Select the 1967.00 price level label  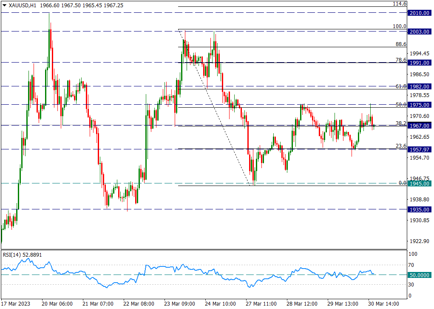(x=420, y=126)
